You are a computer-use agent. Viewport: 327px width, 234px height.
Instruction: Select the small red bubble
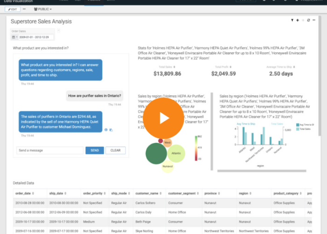tap(160, 141)
